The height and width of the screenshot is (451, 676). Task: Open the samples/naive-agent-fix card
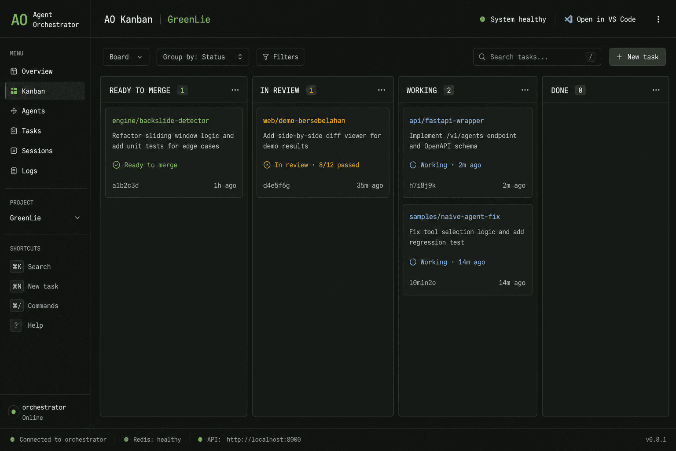click(467, 250)
